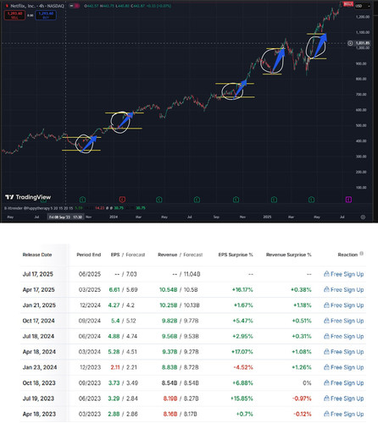This screenshot has height=423, width=378.
Task: Click the 8.54B / 8.54B revenue cell
Action: (181, 383)
